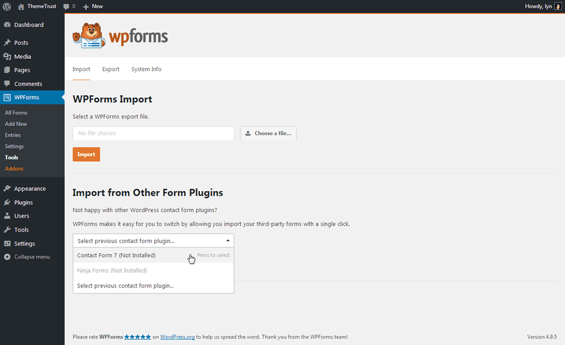This screenshot has height=345, width=565.
Task: Open Entries under WPForms
Action: pos(12,135)
